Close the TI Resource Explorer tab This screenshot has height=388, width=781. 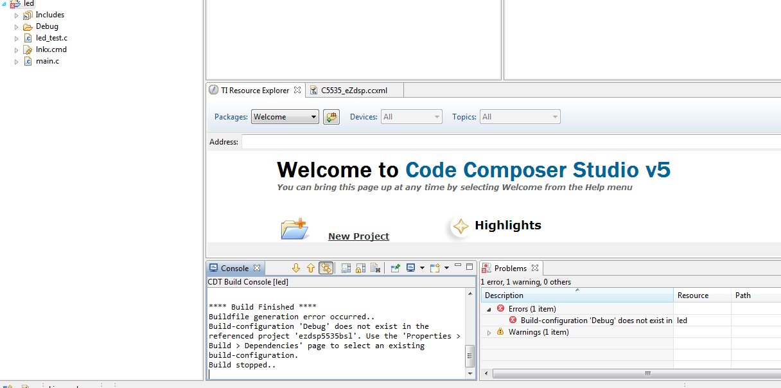[297, 90]
